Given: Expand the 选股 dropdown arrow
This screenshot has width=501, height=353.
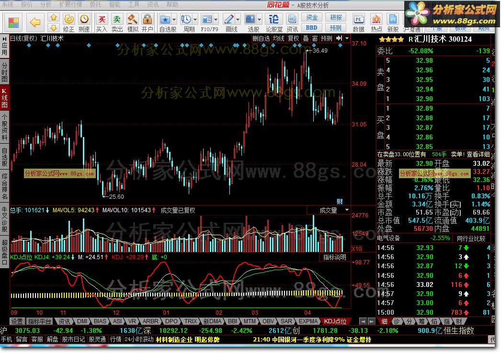Looking at the screenshot, I should (259, 20).
